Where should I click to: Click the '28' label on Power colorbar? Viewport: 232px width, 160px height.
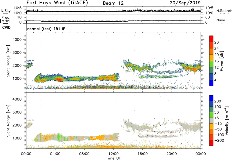pos(216,42)
